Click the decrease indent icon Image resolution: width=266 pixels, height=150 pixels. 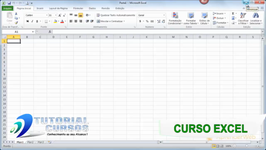point(87,21)
